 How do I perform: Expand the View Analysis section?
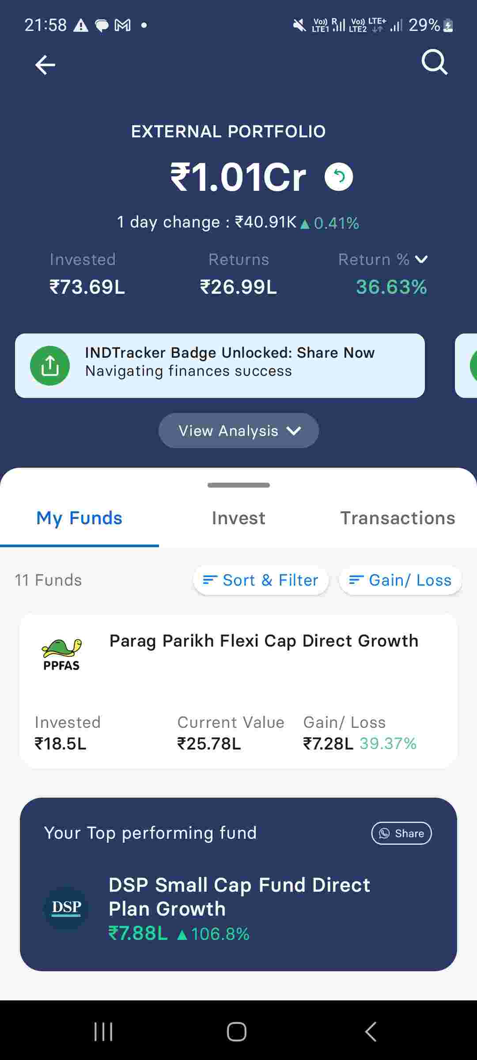(238, 431)
